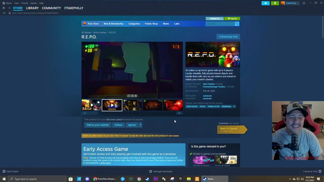
Task: Open Early Access Learn more link
Action: [x=105, y=163]
